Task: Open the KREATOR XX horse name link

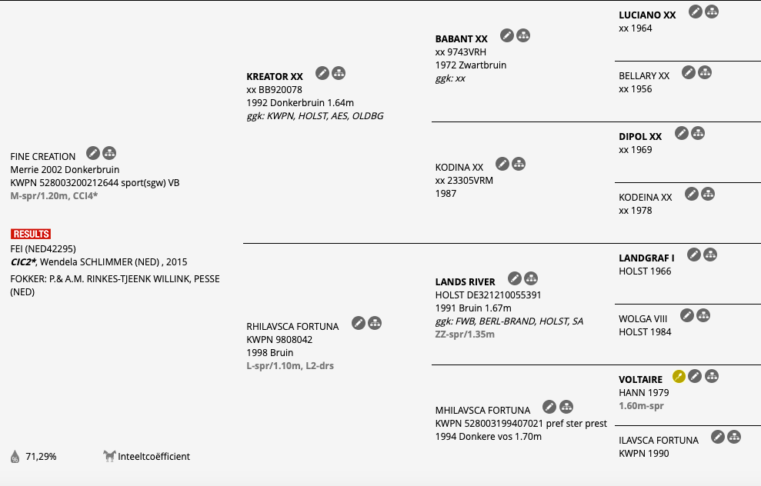Action: tap(275, 77)
